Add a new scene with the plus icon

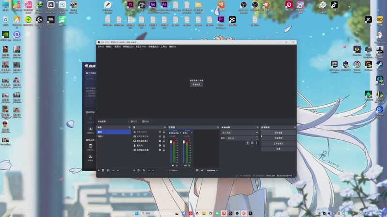pyautogui.click(x=99, y=170)
